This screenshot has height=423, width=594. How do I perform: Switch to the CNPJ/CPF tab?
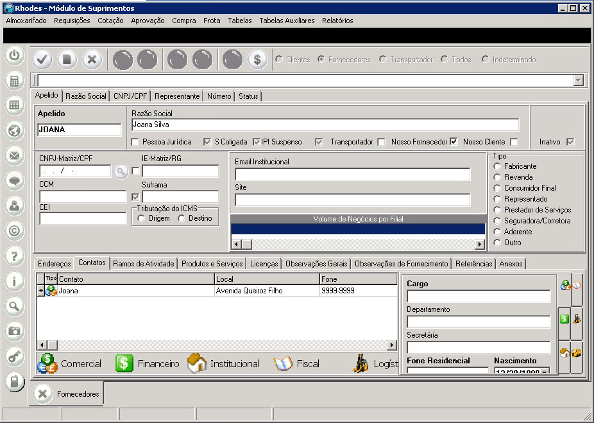[x=130, y=96]
